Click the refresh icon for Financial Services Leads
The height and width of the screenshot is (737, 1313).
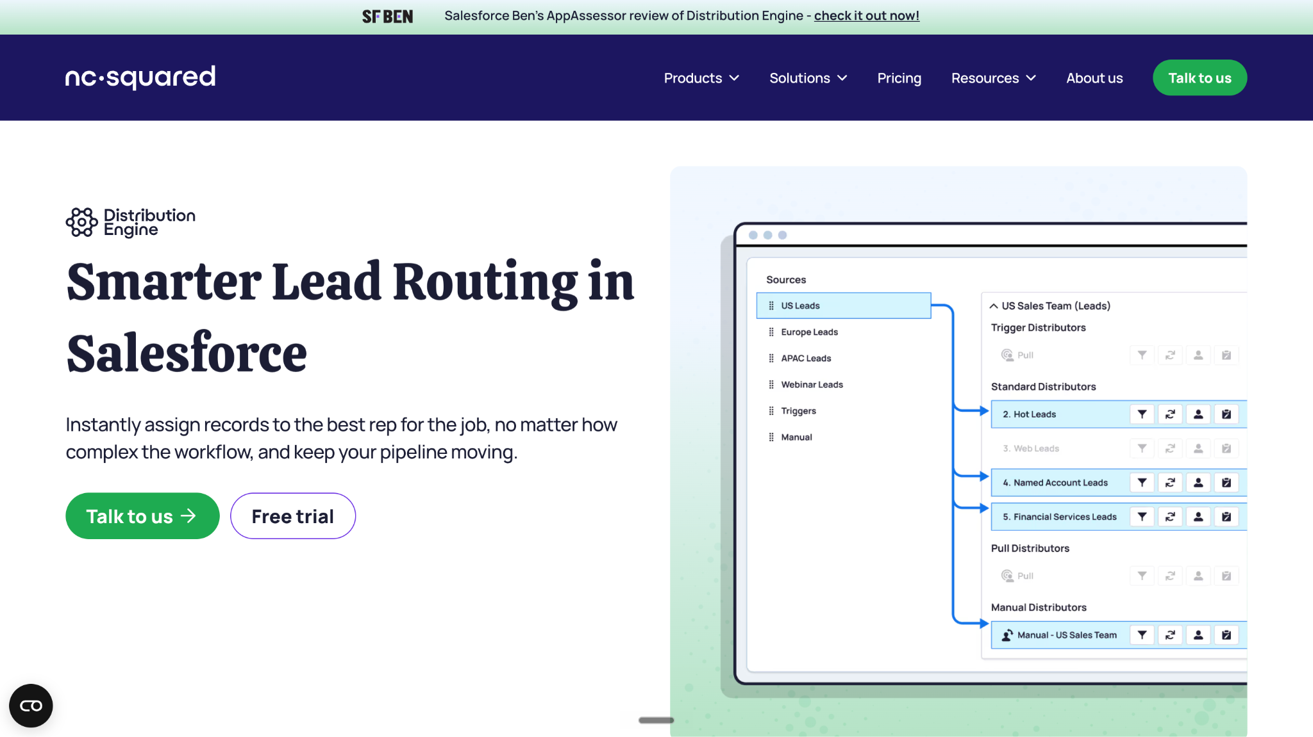tap(1170, 517)
